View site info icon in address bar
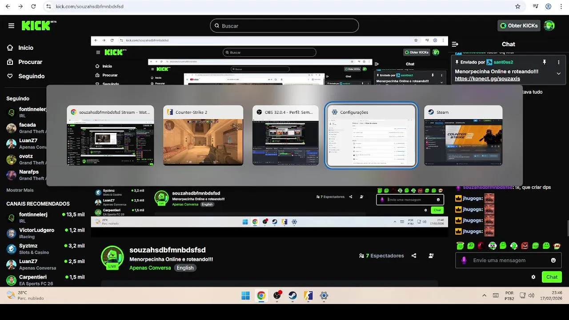 [50, 7]
